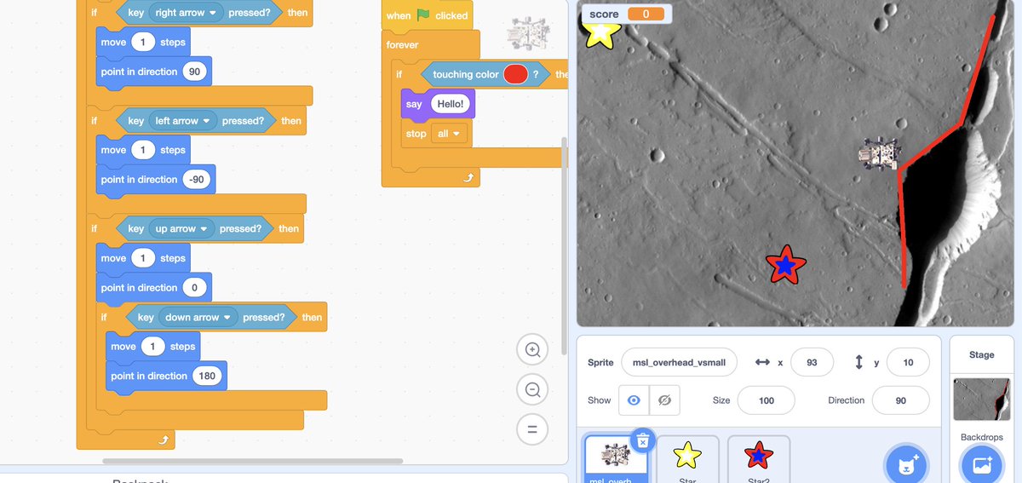Zoom in on the code workspace

[532, 349]
